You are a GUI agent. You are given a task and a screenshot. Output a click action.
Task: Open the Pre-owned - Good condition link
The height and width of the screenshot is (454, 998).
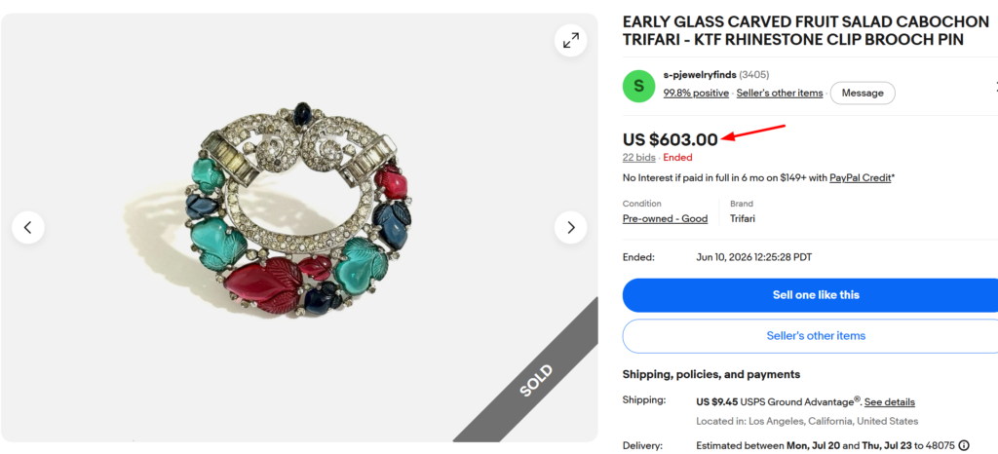(665, 219)
